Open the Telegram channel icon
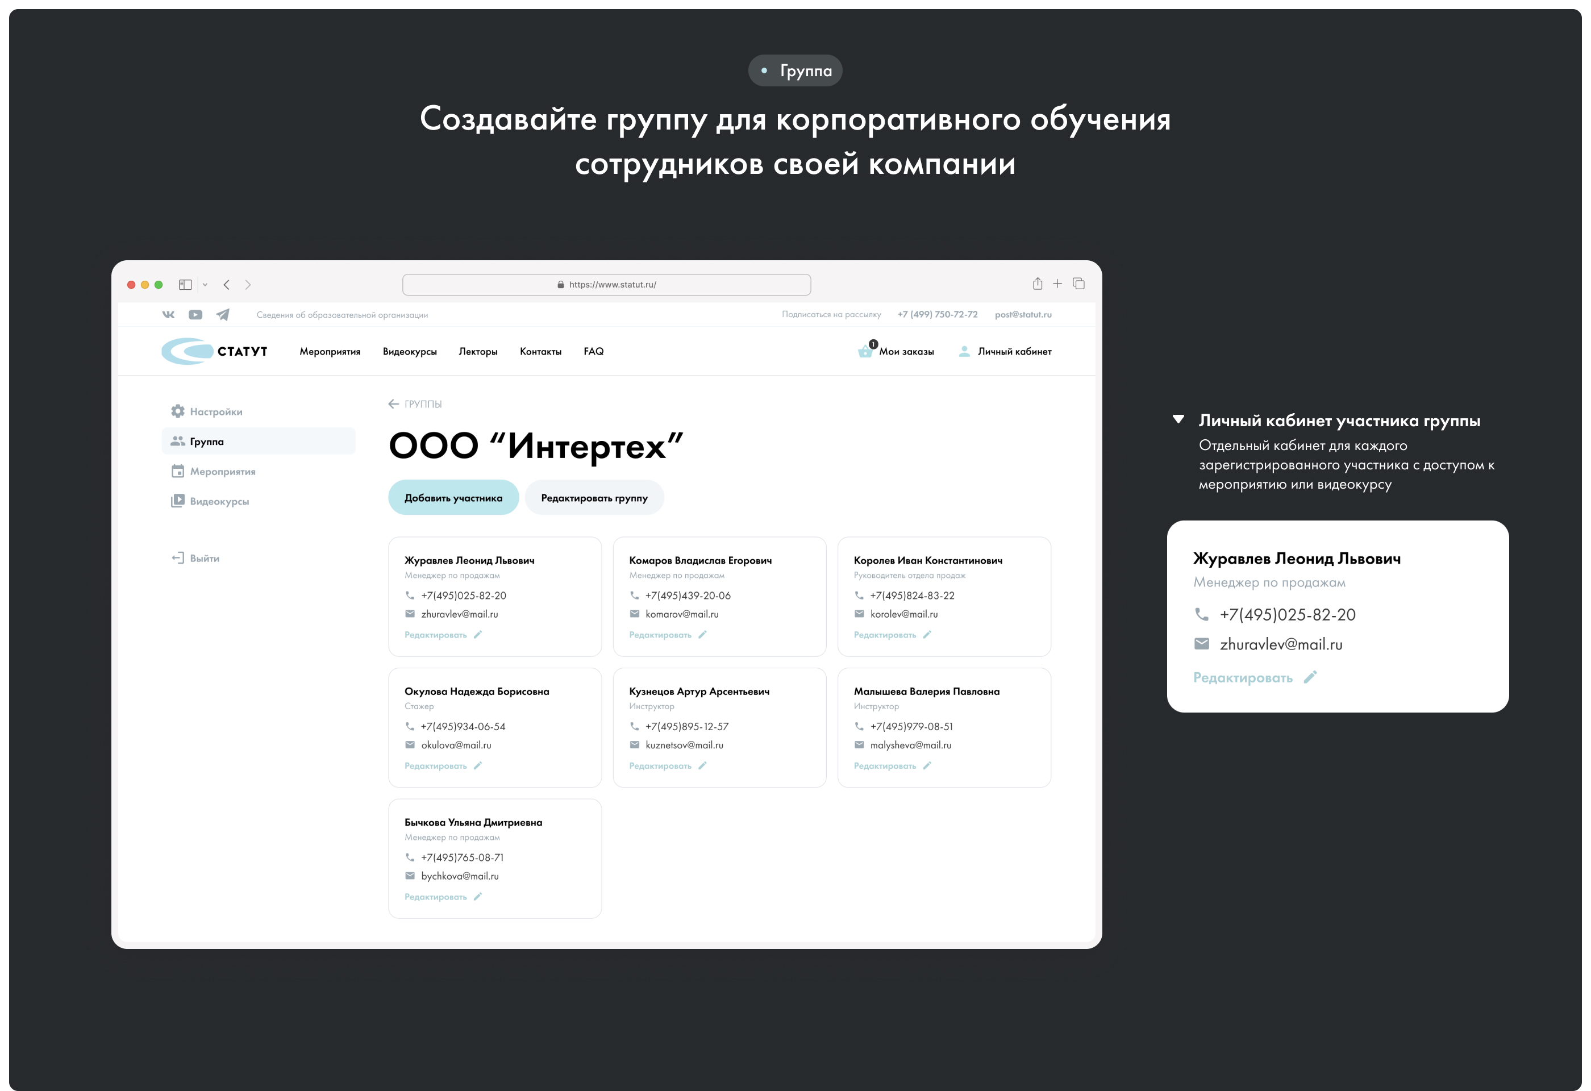1591x1091 pixels. (x=223, y=315)
